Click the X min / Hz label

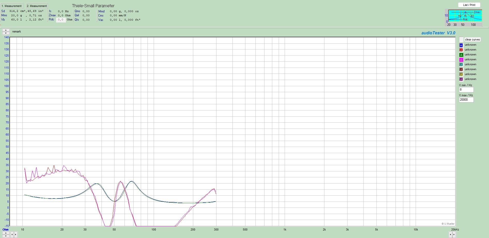click(x=465, y=85)
